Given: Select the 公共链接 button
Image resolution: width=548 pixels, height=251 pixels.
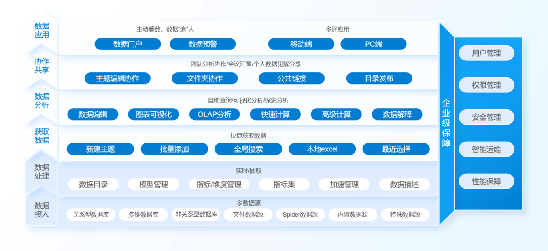Looking at the screenshot, I should point(292,78).
